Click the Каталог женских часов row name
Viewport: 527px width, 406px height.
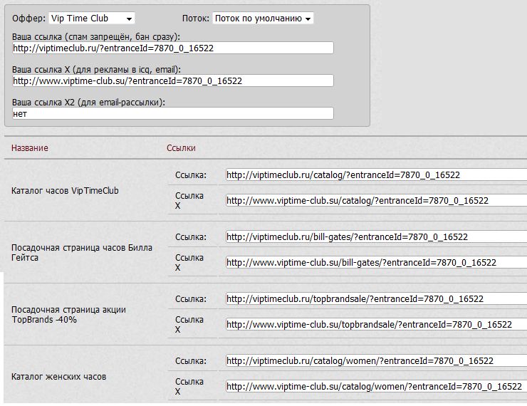(59, 377)
